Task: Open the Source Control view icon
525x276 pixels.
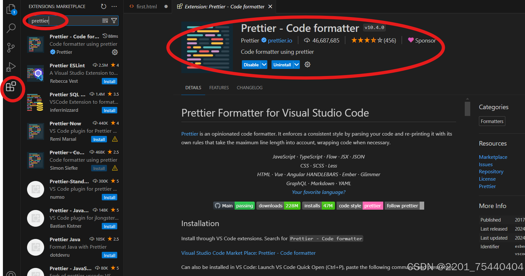Action: tap(11, 48)
